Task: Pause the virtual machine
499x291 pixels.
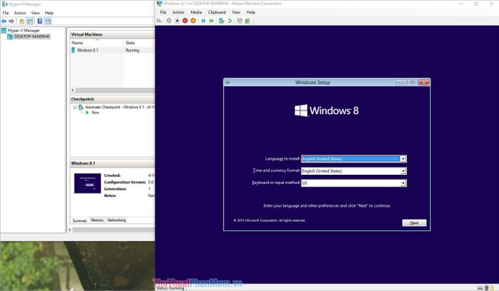Action: coord(203,21)
